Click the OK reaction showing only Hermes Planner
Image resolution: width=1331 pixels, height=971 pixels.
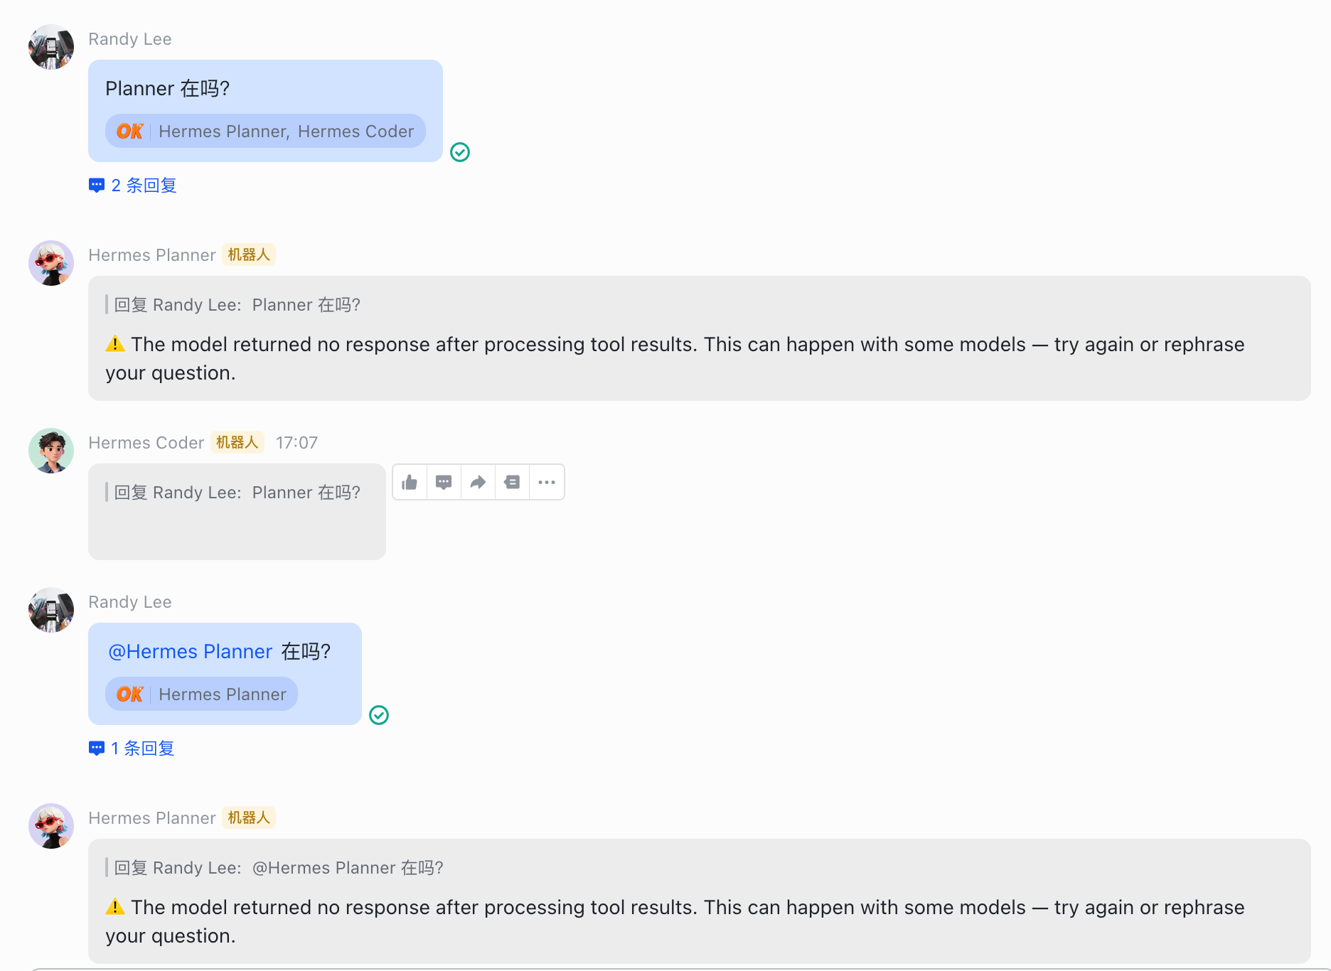tap(201, 694)
